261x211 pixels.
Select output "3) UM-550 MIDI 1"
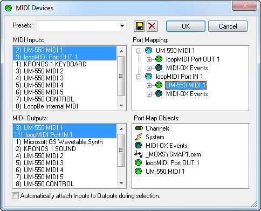[65, 128]
